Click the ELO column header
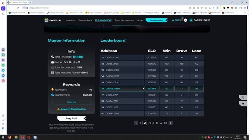Screen dimensions: 249x140 152,51
